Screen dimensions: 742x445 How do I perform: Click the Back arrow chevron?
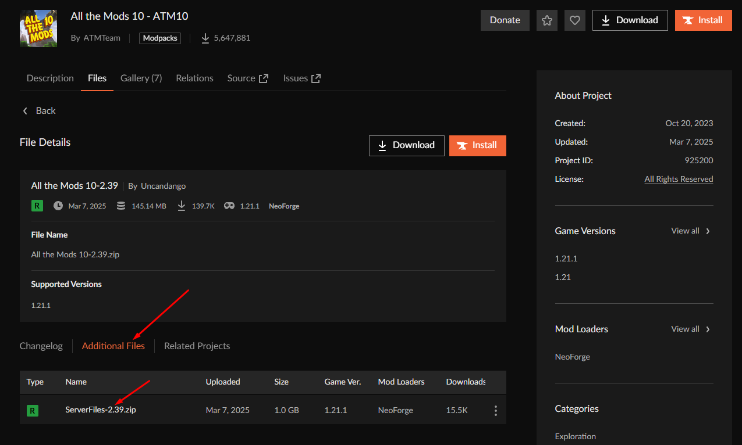(x=25, y=111)
